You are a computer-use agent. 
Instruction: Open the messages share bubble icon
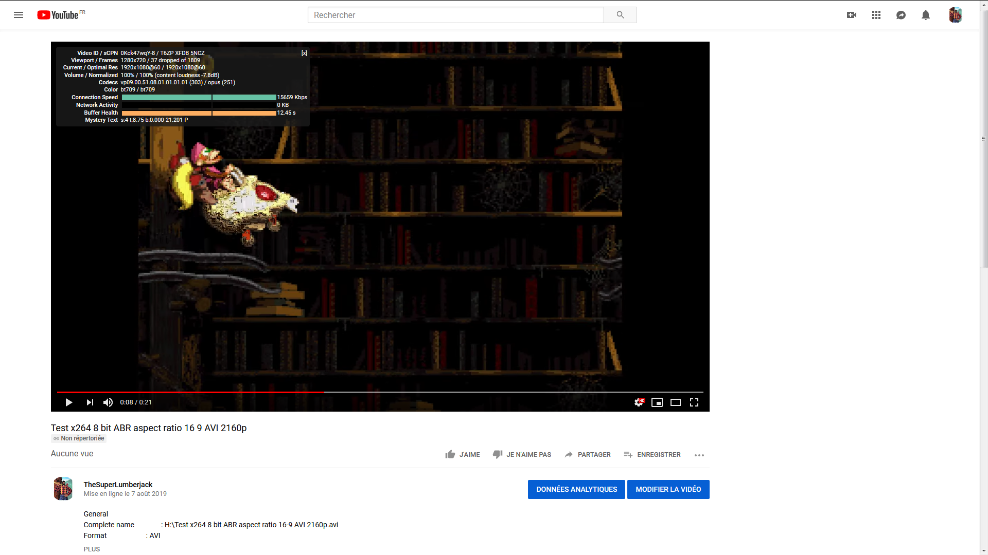click(901, 15)
